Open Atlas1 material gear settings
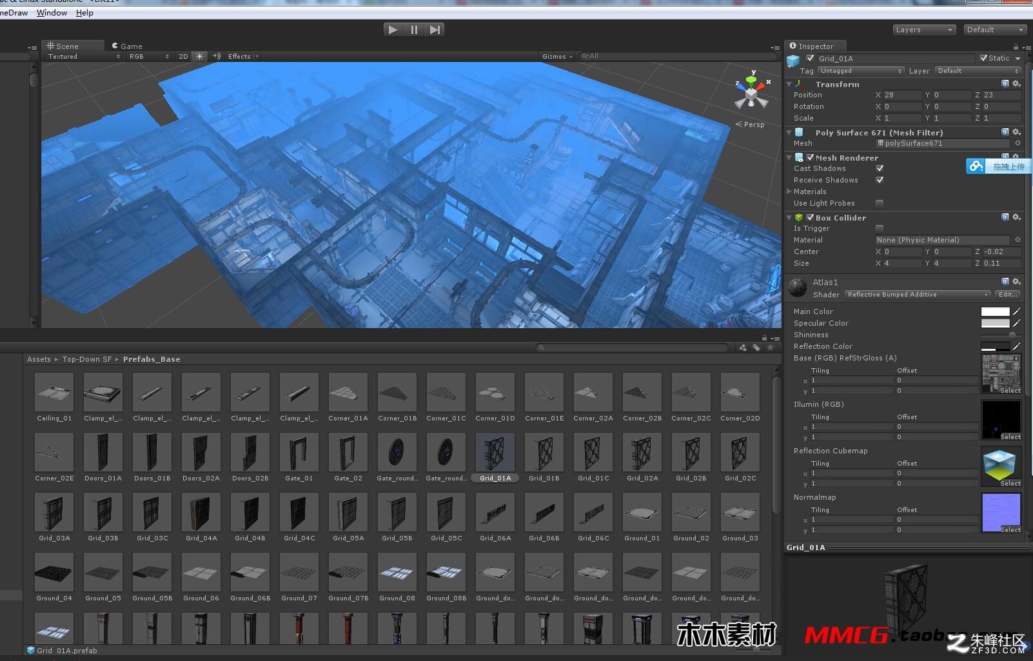 (x=1017, y=281)
